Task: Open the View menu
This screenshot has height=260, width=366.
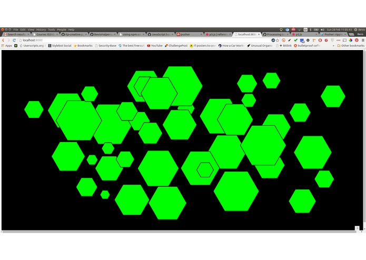Action: click(31, 29)
